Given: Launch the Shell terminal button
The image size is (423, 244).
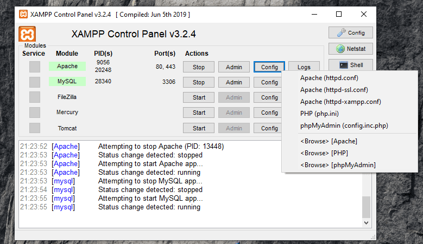Looking at the screenshot, I should [351, 65].
